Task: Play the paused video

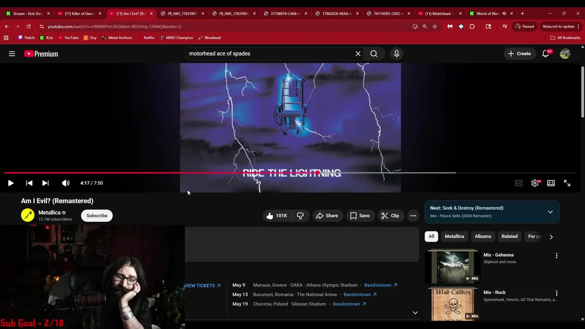Action: 11,183
